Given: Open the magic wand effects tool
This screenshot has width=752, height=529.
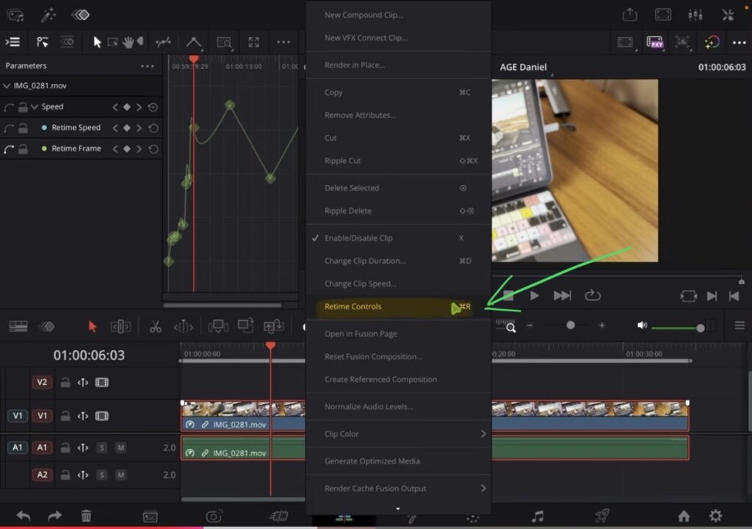Looking at the screenshot, I should pyautogui.click(x=48, y=15).
